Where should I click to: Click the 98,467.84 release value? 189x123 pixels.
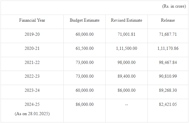point(168,62)
